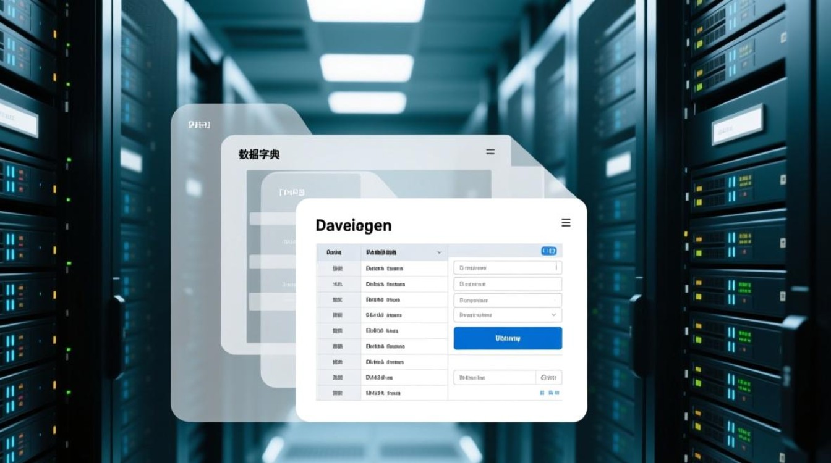Click the Daveiogen heading text
Image resolution: width=831 pixels, height=463 pixels.
[353, 225]
